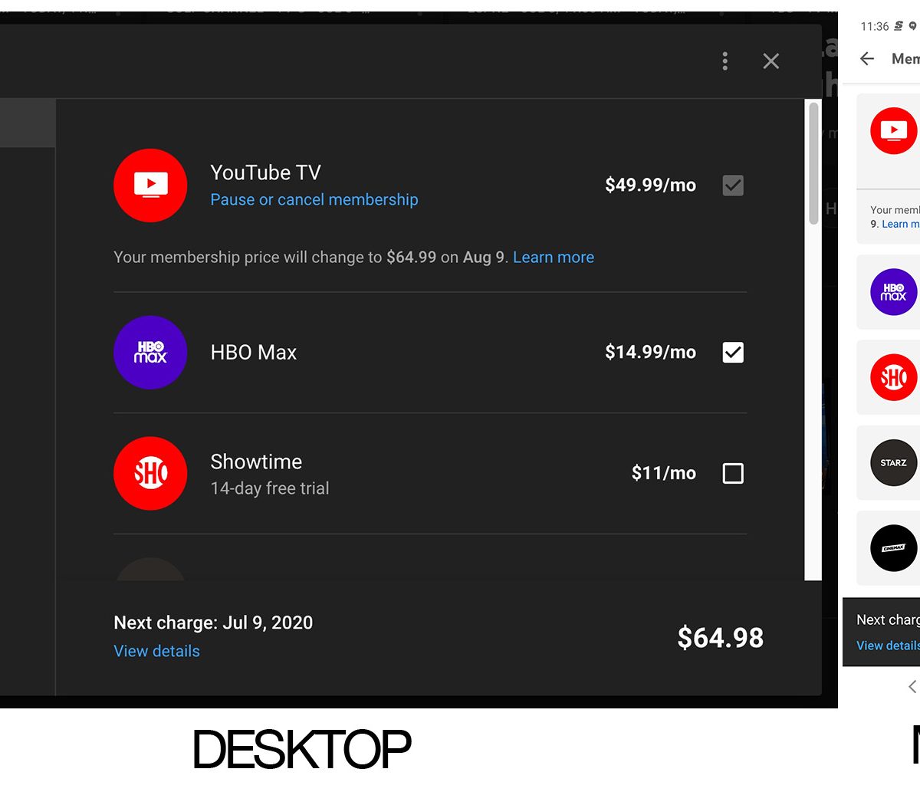Check the Showtime add-on checkbox
This screenshot has height=805, width=920.
[x=733, y=473]
